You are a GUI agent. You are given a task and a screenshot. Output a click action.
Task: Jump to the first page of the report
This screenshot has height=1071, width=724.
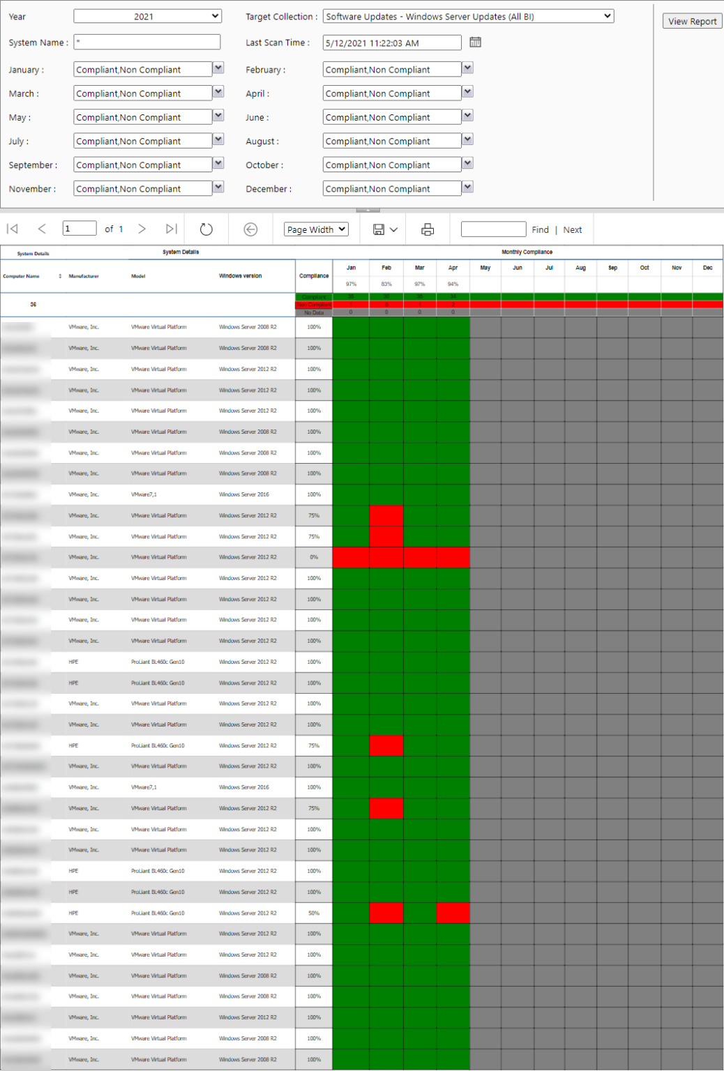(12, 229)
